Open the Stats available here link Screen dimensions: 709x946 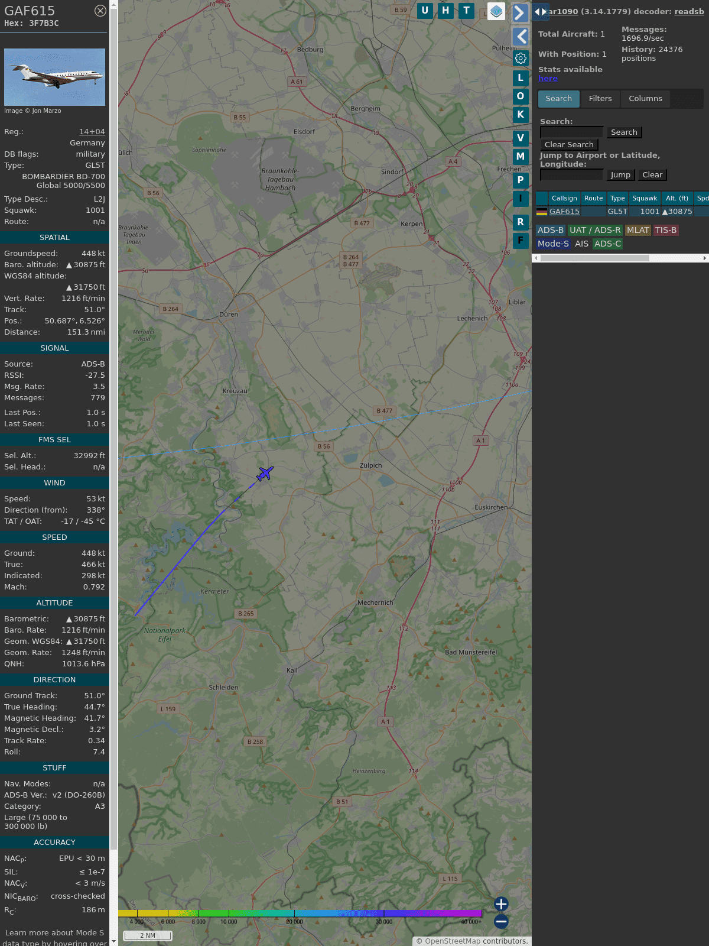(548, 79)
